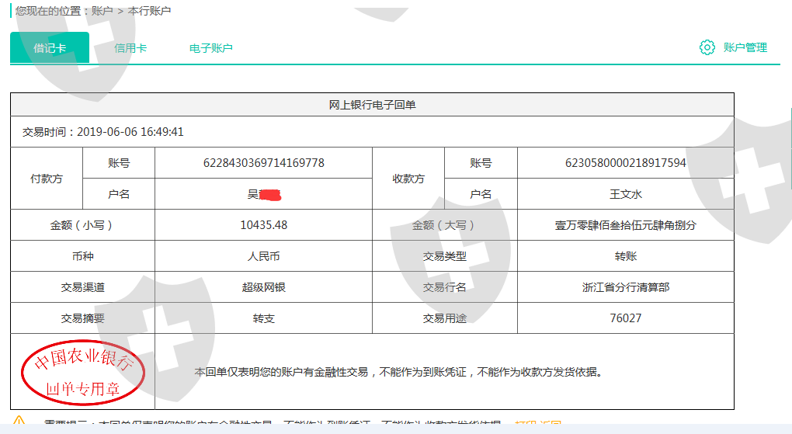
Task: Select the purpose value 76027
Action: click(625, 318)
